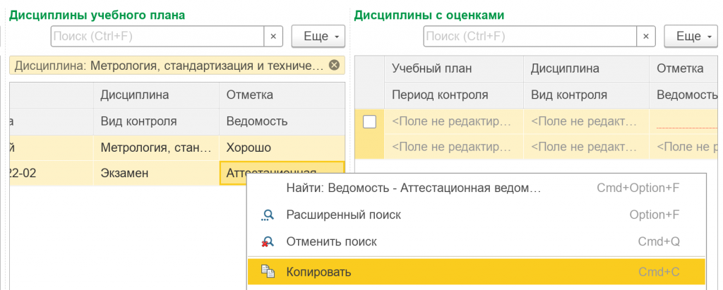The image size is (723, 290).
Task: Click the Copy icon in context menu
Action: (x=268, y=272)
